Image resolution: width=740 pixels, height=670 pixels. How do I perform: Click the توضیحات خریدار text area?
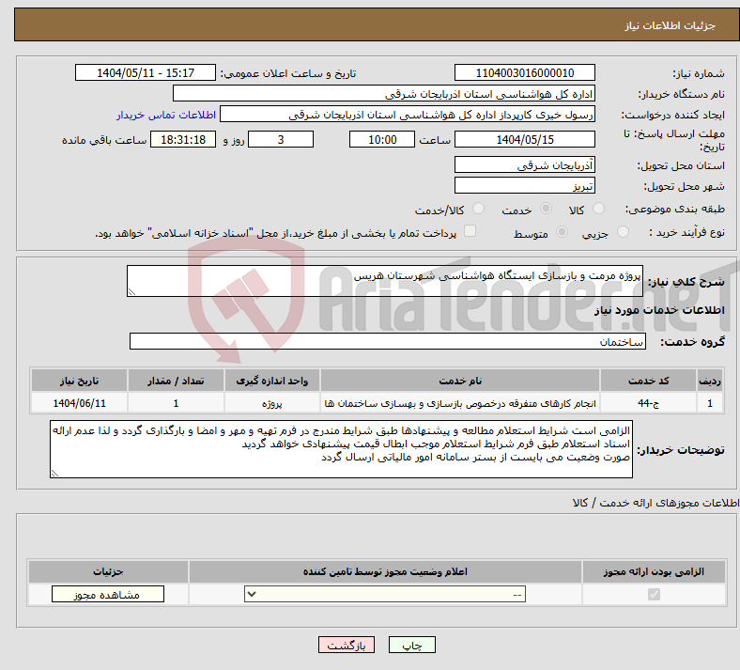click(x=341, y=449)
